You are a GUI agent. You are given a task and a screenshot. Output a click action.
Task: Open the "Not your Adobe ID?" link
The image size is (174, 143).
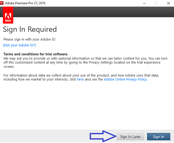[19, 45]
